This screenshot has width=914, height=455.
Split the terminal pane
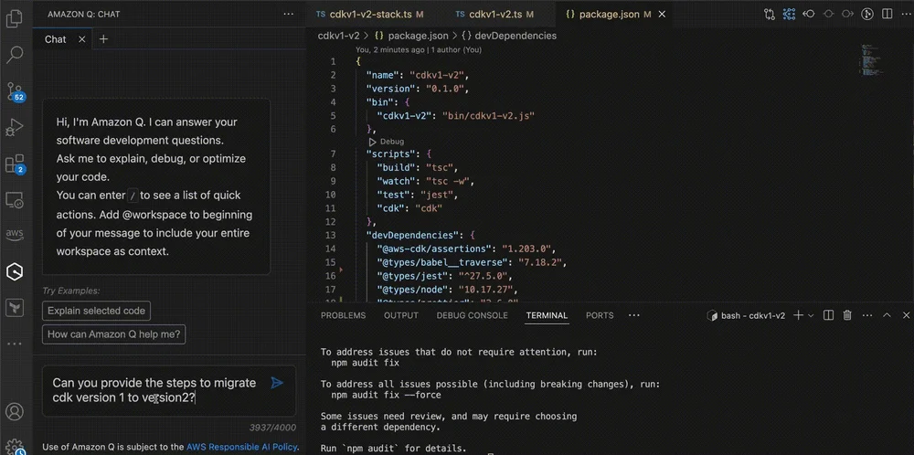click(828, 315)
